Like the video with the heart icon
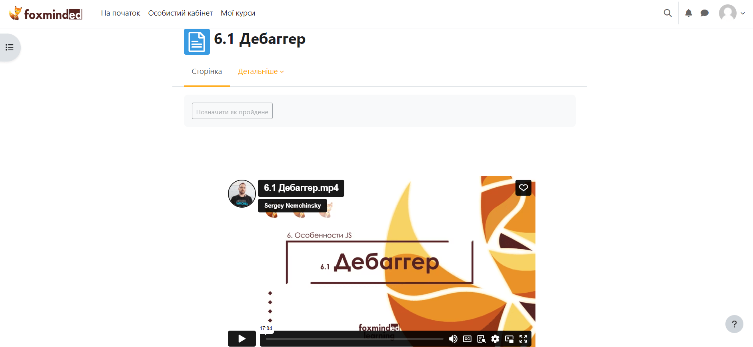753x347 pixels. (x=523, y=188)
